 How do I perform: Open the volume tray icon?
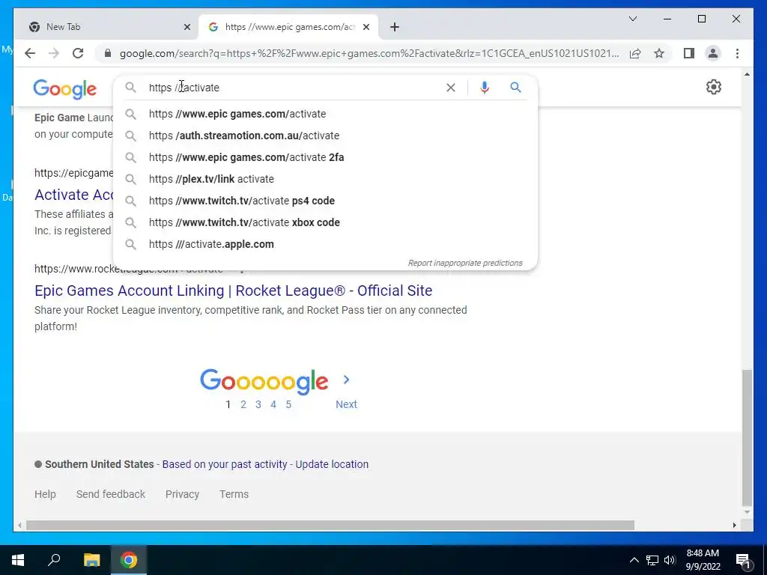670,560
